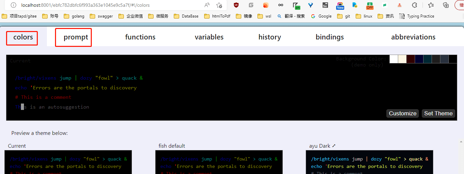Screen dimensions: 464x174
Task: Click the Read aloud icon
Action: tap(207, 5)
